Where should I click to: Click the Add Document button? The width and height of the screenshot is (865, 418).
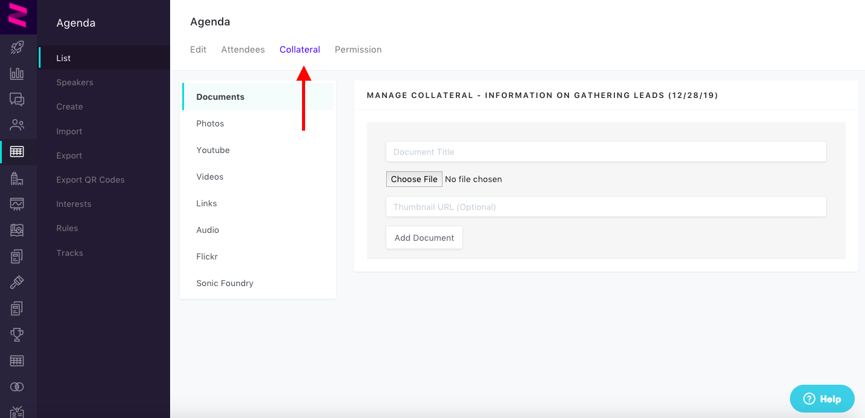(424, 238)
